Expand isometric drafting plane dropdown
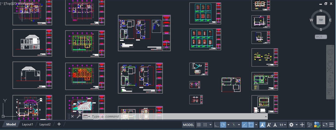This screenshot has width=336, height=130. (239, 125)
